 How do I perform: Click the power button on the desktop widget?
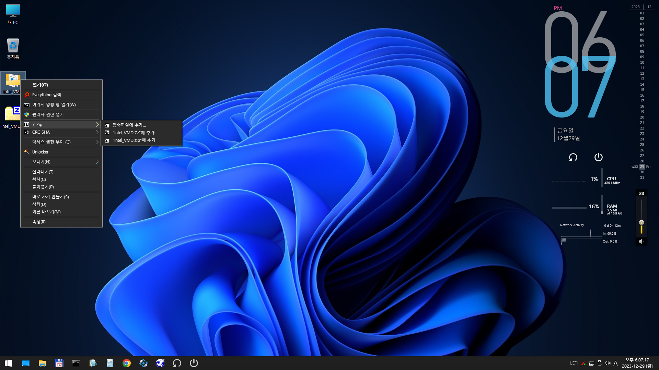click(598, 157)
